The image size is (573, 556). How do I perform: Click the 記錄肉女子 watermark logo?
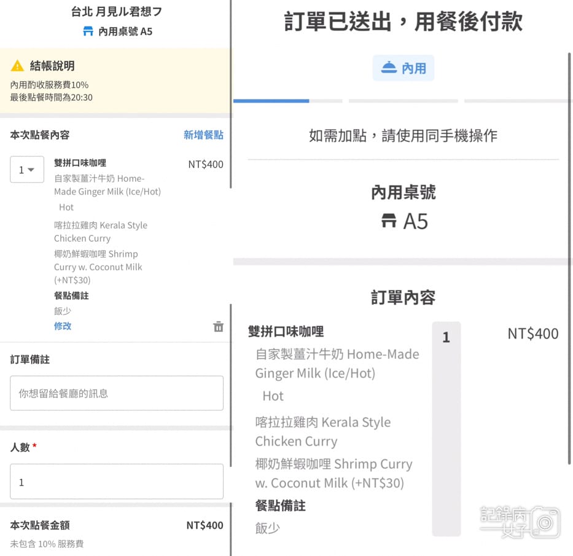[x=519, y=521]
